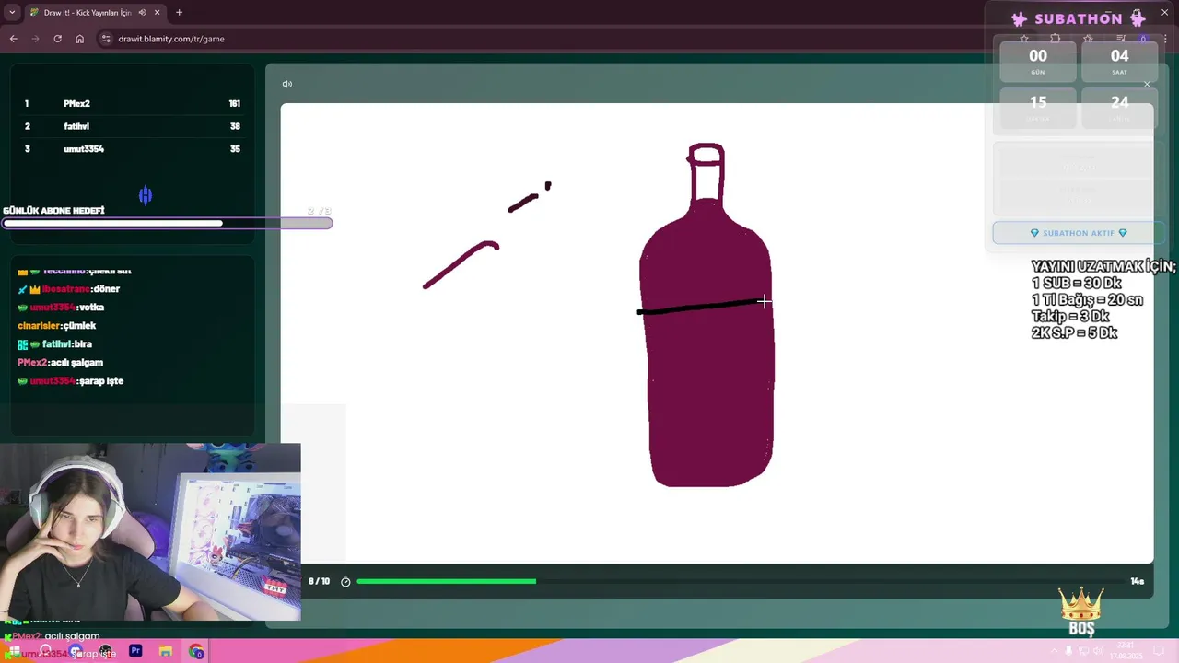Select leaderboard row fatihvl
Image resolution: width=1179 pixels, height=663 pixels.
pyautogui.click(x=133, y=126)
